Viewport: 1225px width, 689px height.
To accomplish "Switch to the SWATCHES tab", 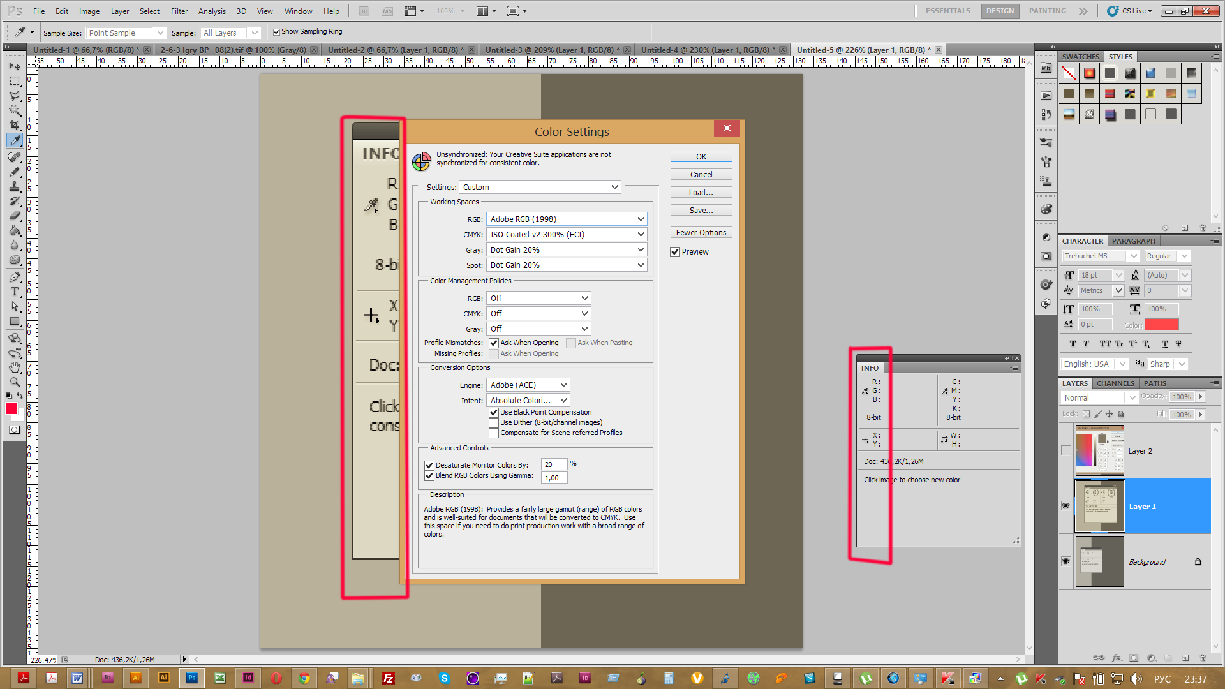I will click(x=1080, y=57).
